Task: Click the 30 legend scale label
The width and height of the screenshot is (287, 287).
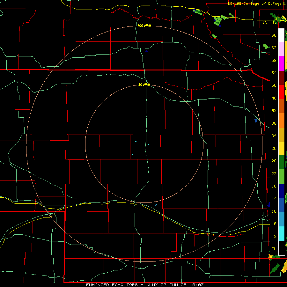Action: tap(274, 148)
